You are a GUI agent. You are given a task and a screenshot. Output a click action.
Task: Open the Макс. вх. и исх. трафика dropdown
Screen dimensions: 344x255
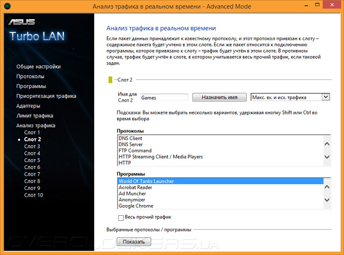[290, 97]
